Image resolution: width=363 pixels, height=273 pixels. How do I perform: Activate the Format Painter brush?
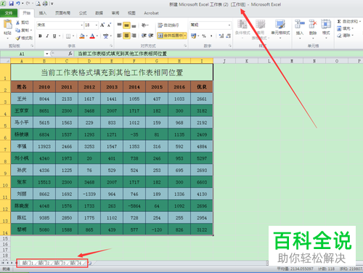click(x=17, y=38)
